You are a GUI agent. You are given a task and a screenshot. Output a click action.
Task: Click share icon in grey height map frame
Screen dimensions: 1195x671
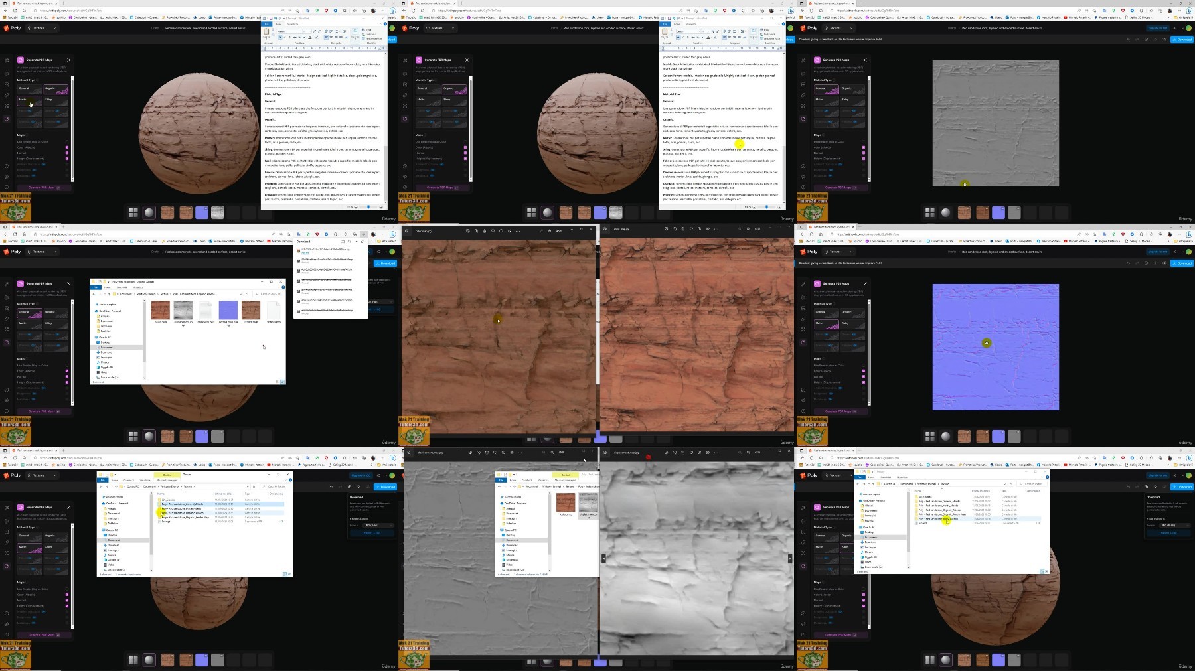pos(1175,28)
